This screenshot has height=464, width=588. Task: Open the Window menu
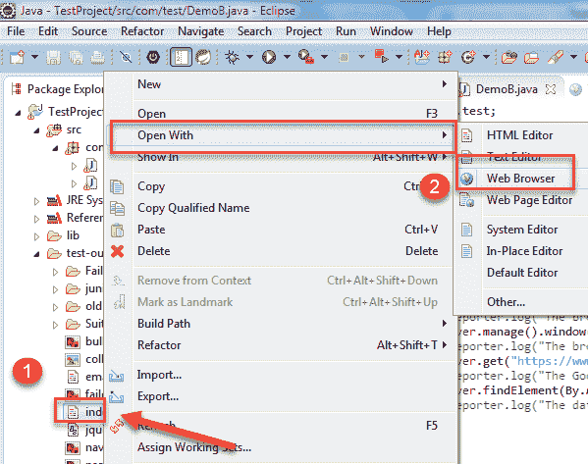pos(392,31)
